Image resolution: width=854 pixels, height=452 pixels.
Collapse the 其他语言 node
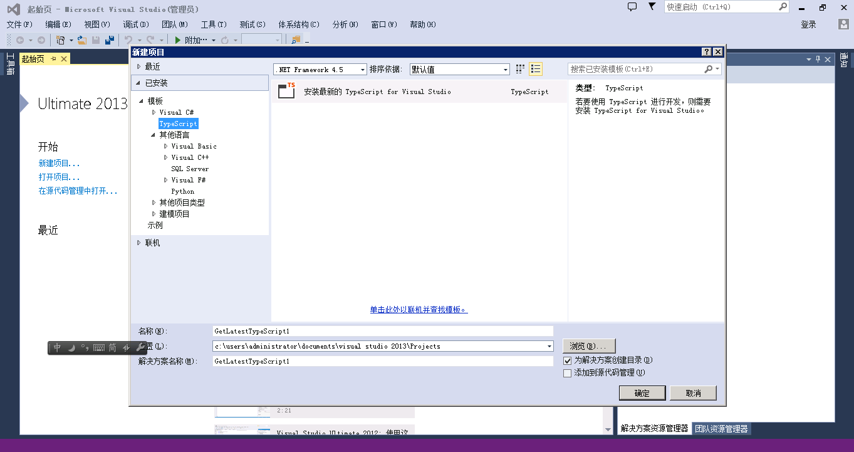coord(154,135)
